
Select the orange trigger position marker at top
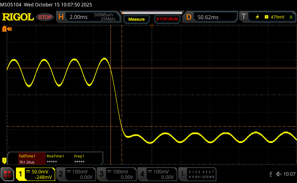tap(151, 26)
